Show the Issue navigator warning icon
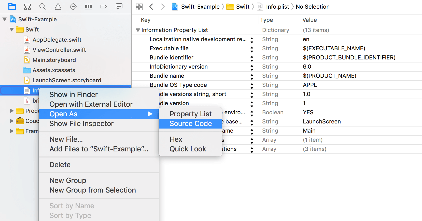422x221 pixels. point(58,7)
